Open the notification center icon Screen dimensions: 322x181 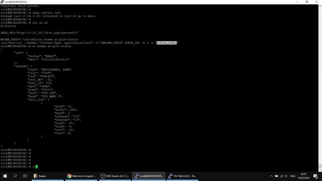tap(315, 176)
